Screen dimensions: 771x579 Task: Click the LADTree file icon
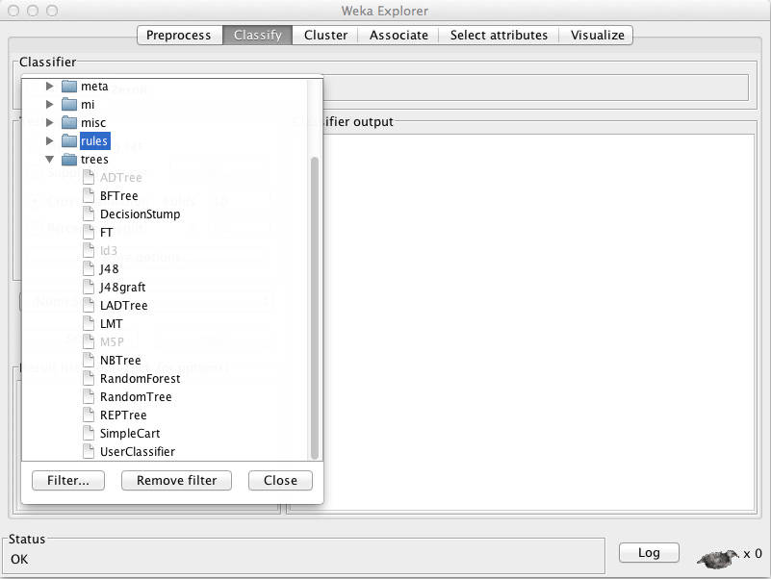(x=89, y=305)
